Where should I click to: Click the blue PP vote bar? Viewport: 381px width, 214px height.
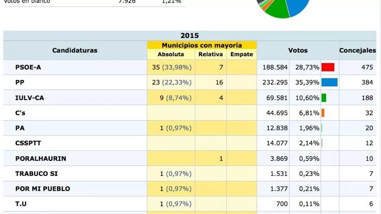tap(329, 83)
